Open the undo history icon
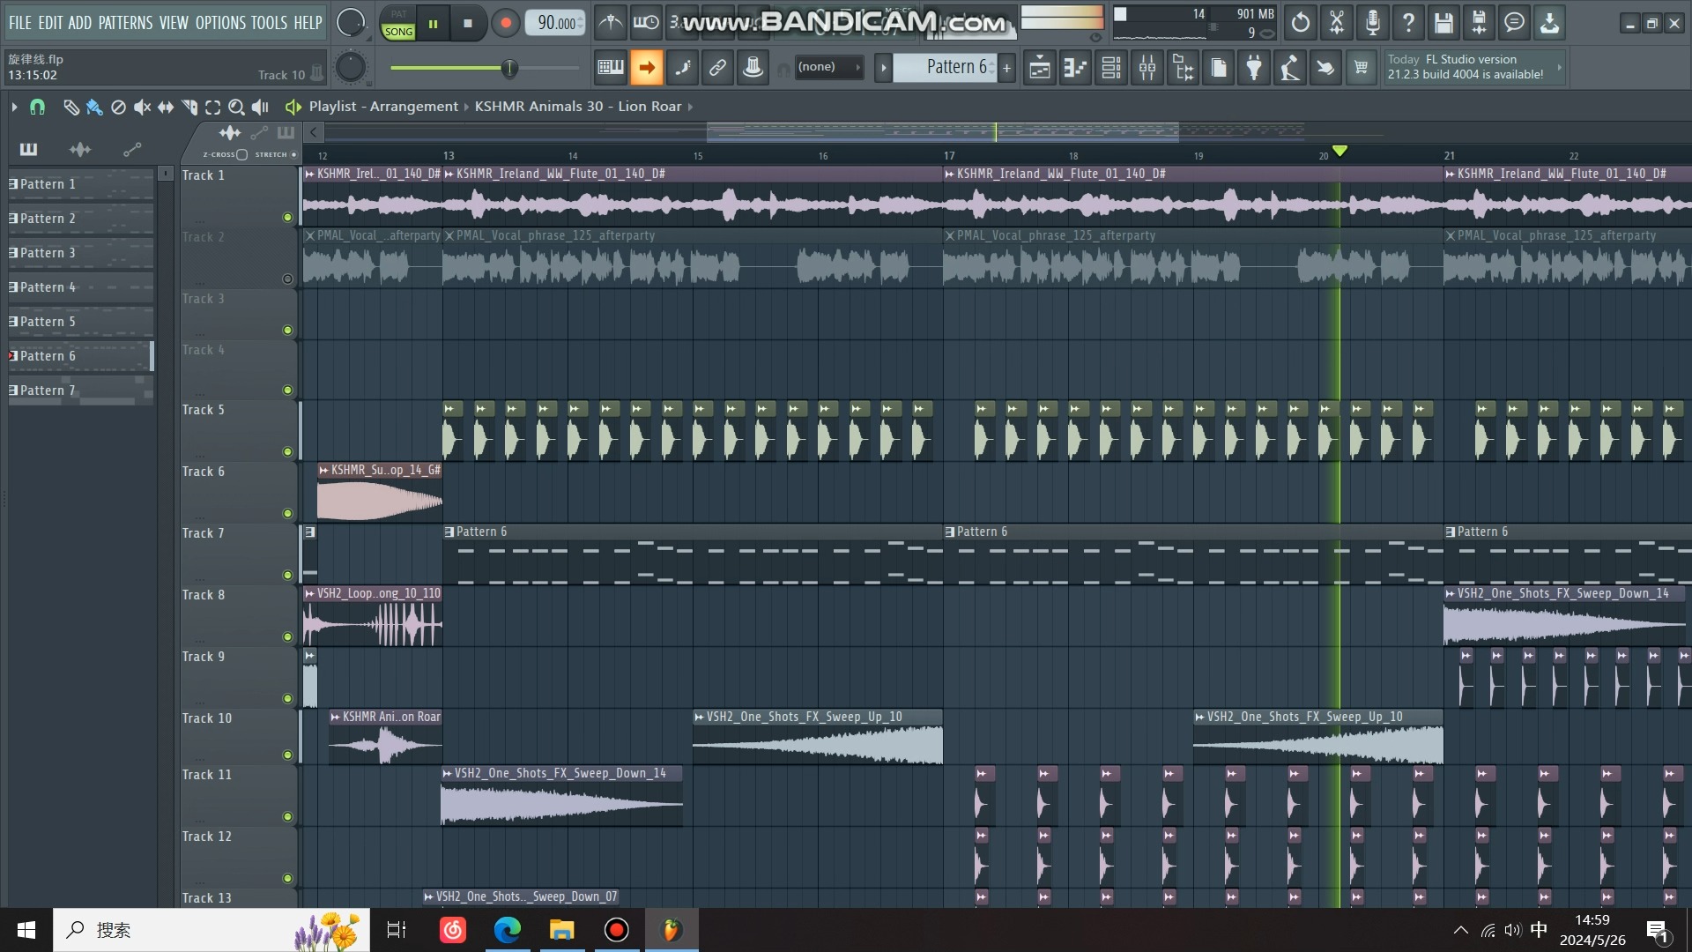Image resolution: width=1692 pixels, height=952 pixels. [1301, 23]
